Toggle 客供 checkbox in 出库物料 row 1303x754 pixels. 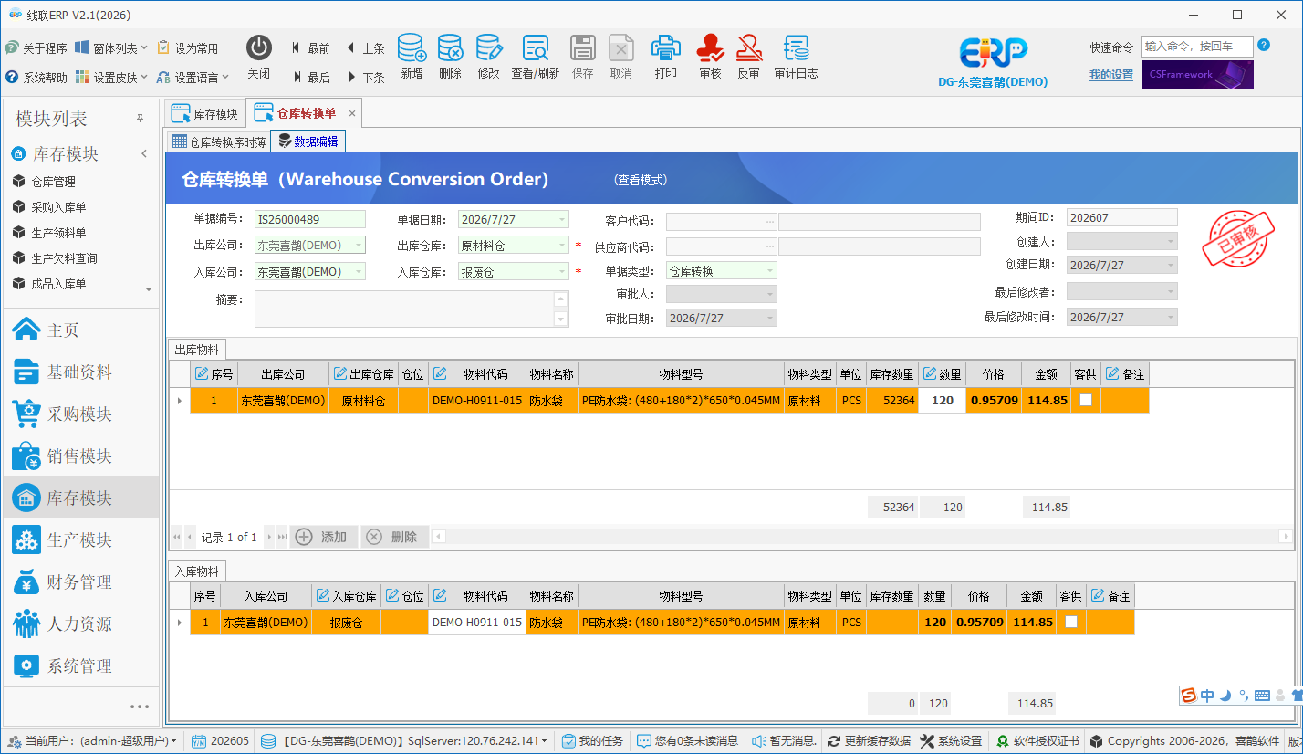click(1086, 400)
